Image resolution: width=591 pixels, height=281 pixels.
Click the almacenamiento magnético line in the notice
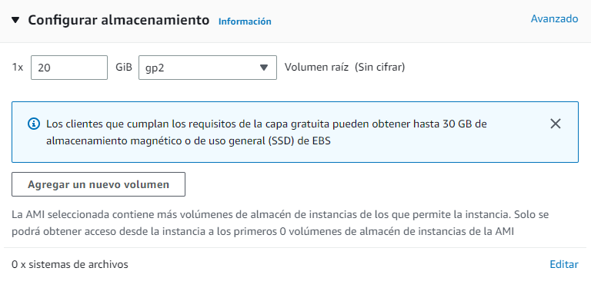pyautogui.click(x=188, y=141)
